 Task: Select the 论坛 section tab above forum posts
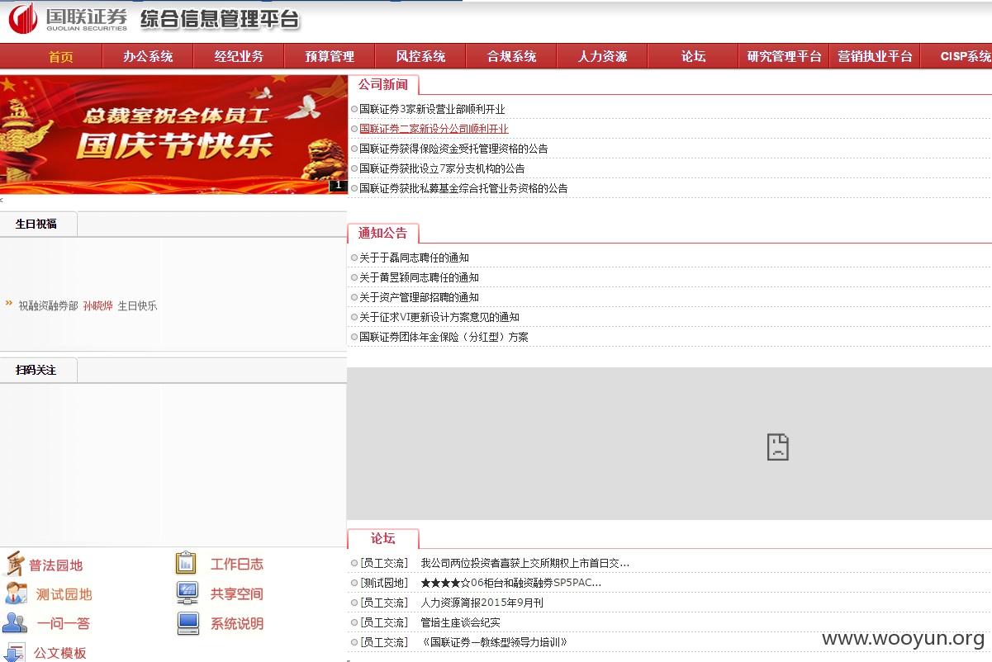point(383,539)
